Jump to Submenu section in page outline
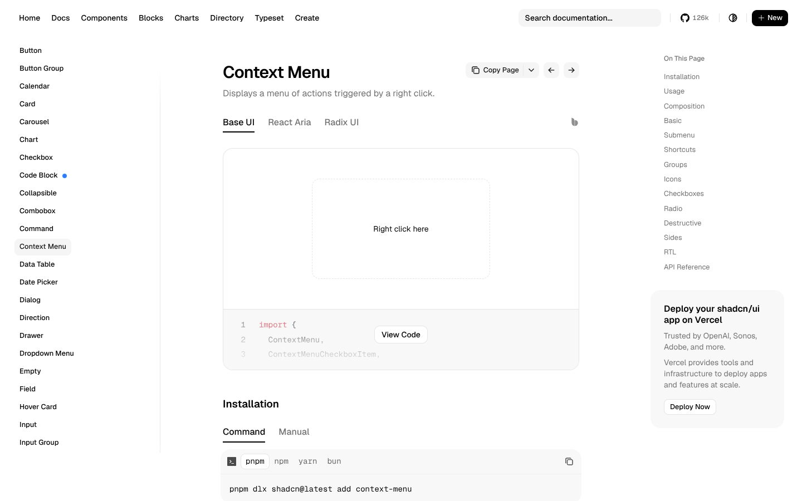 (679, 135)
